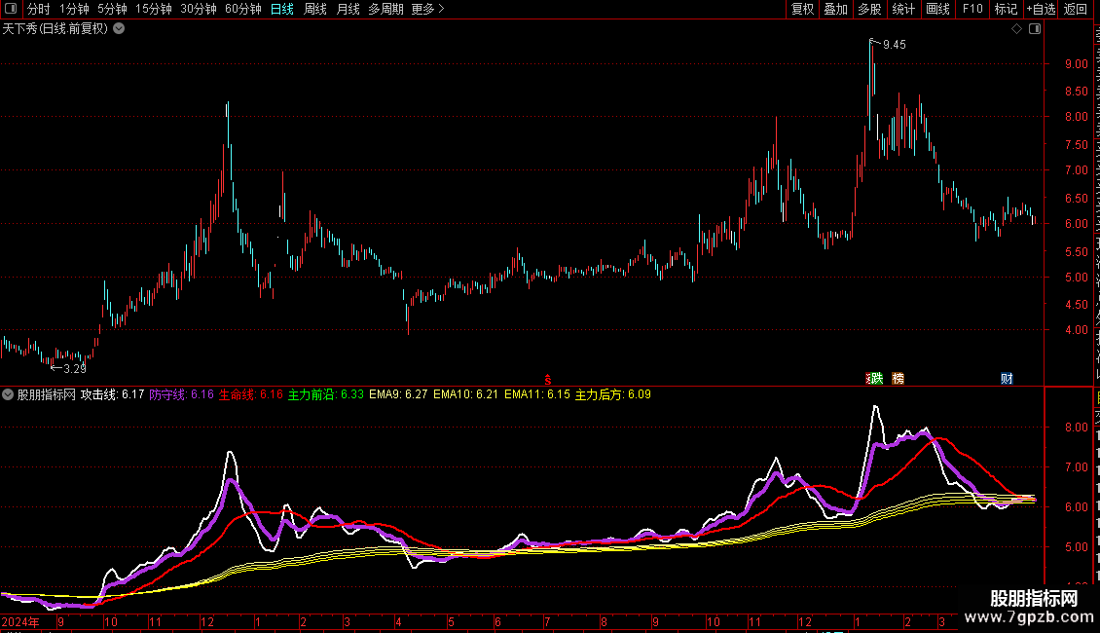Click the blue 财 financial badge

pyautogui.click(x=1007, y=378)
